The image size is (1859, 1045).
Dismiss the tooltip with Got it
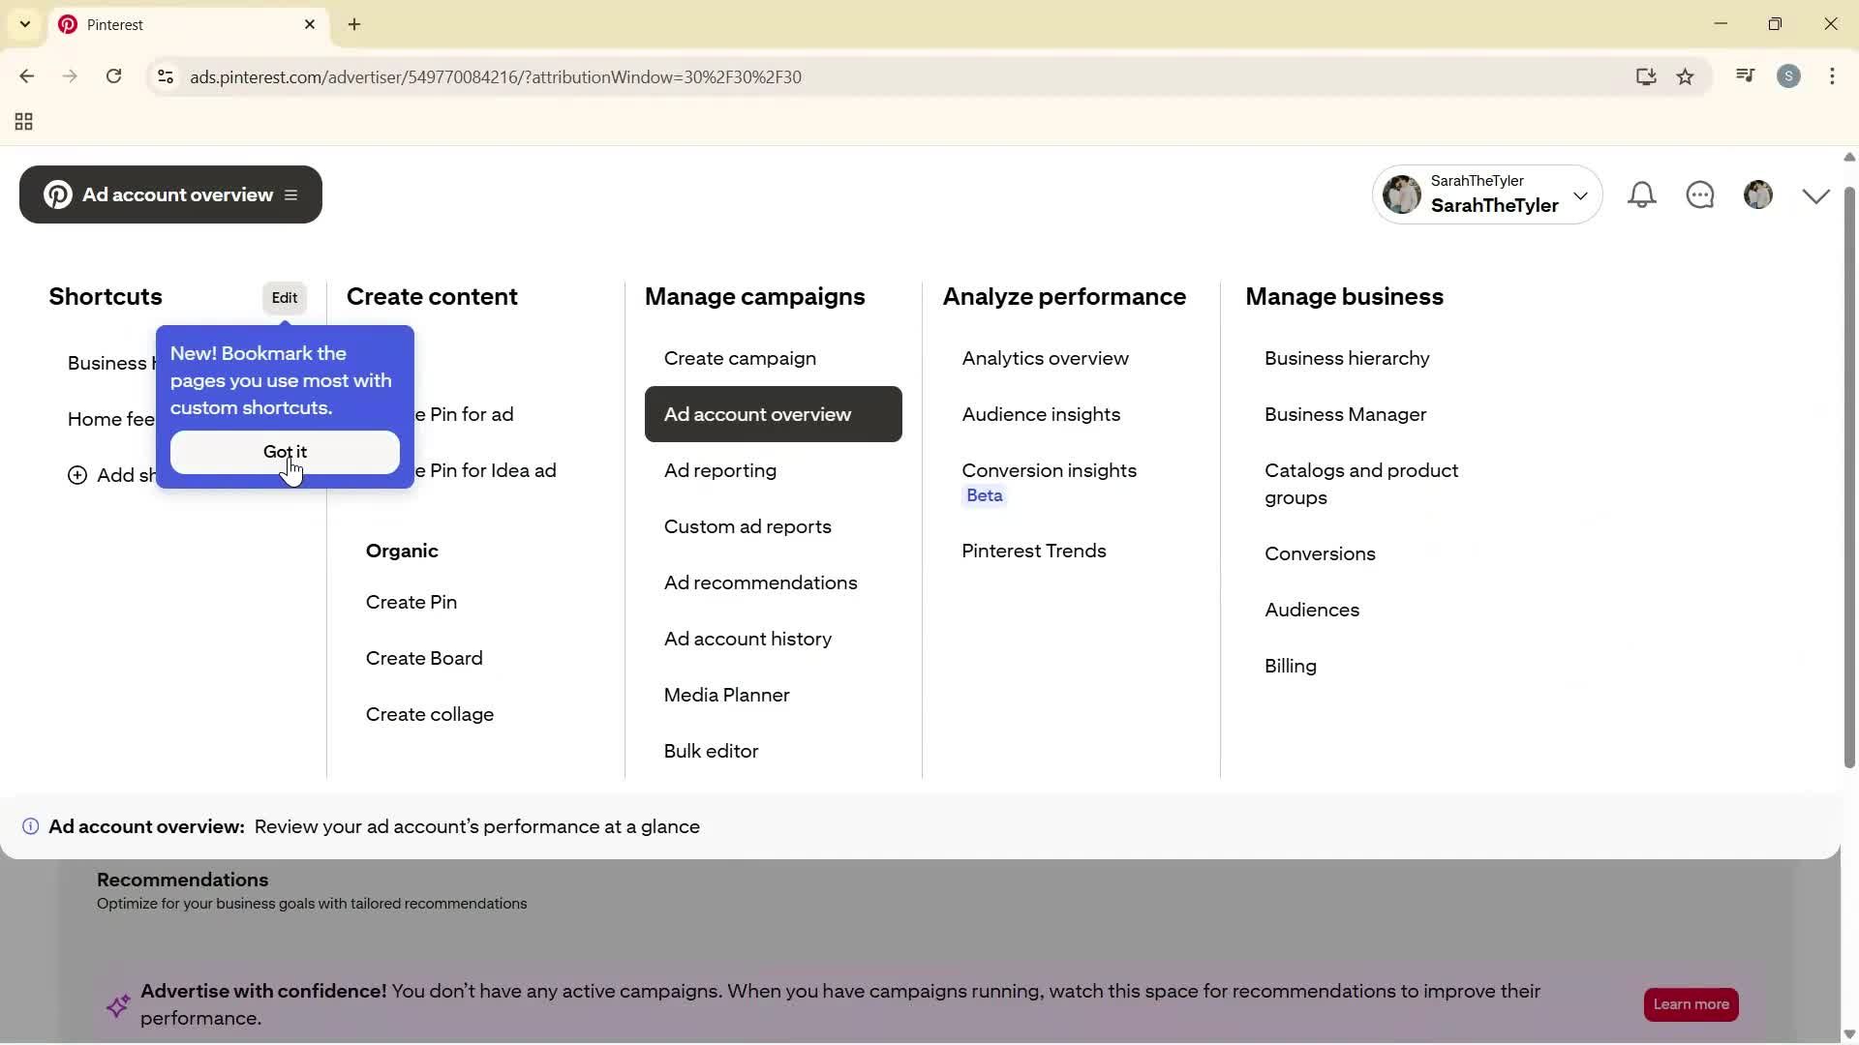[x=285, y=452]
